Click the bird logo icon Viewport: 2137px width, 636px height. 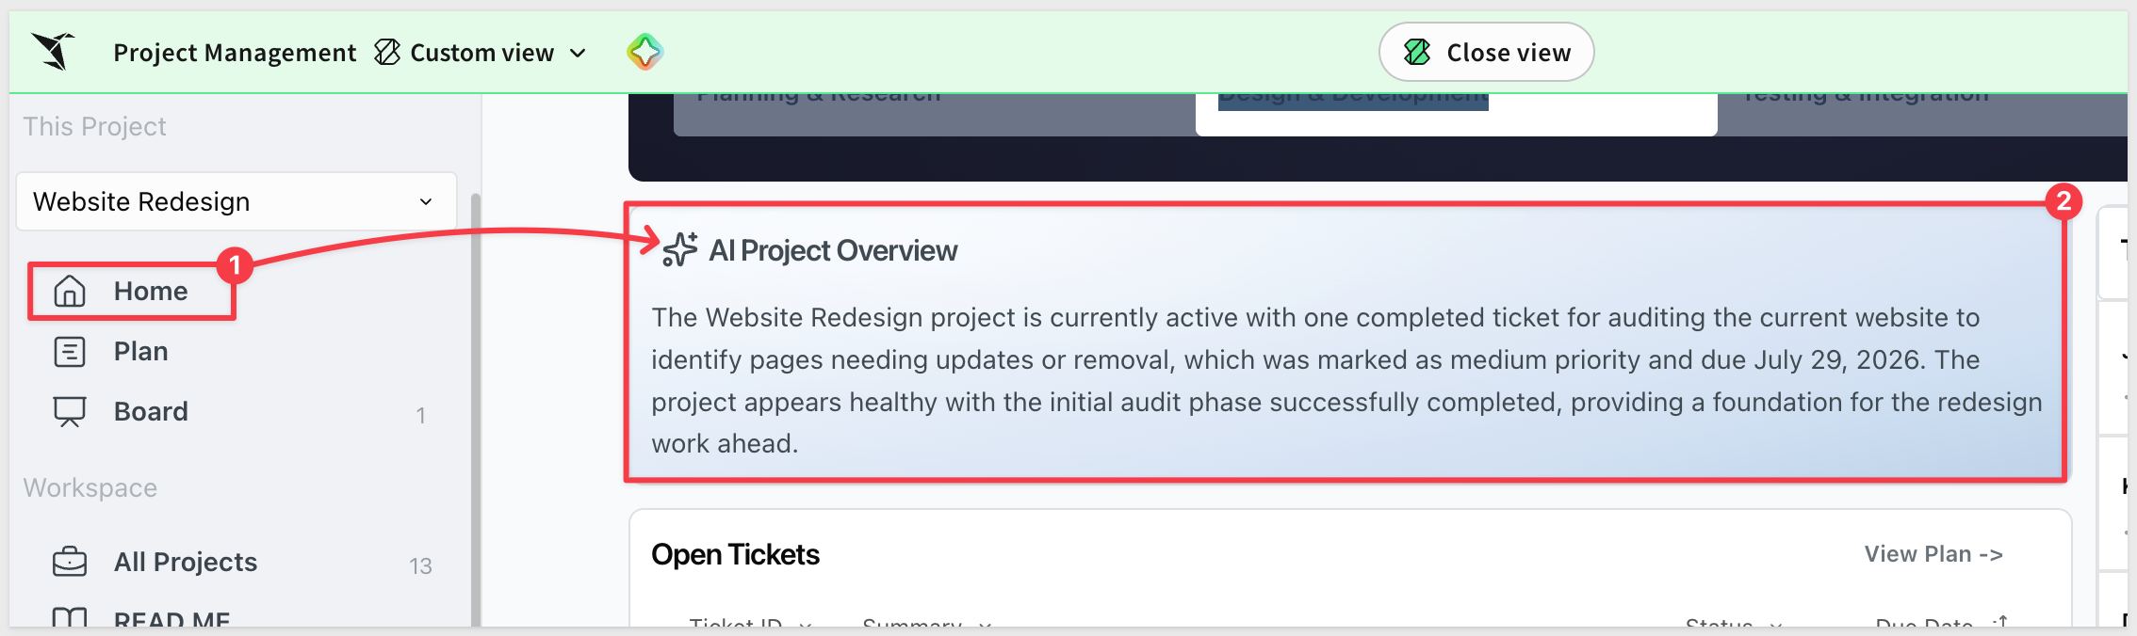tap(53, 51)
